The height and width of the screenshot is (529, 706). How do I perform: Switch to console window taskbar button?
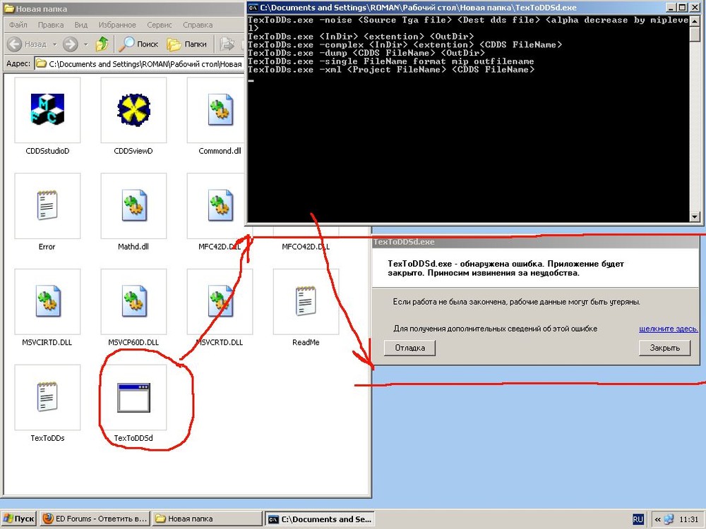320,518
